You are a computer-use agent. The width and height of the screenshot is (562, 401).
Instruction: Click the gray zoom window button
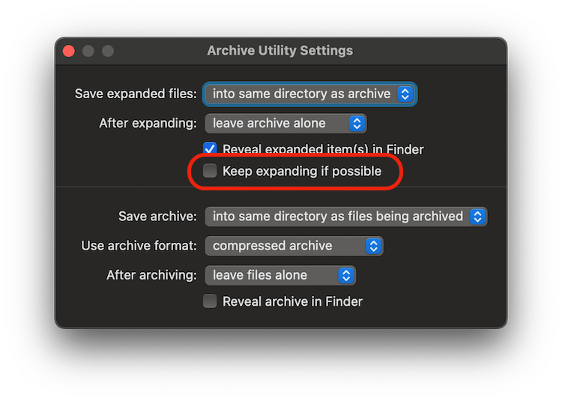coord(108,51)
